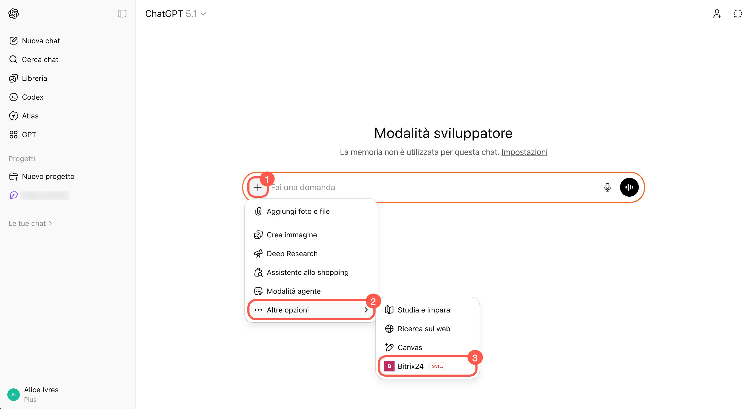Click the Impostazioni link
This screenshot has width=751, height=409.
[x=524, y=152]
